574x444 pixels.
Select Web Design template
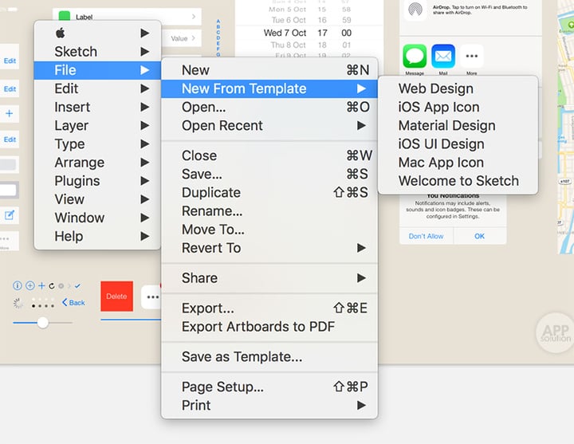458,88
